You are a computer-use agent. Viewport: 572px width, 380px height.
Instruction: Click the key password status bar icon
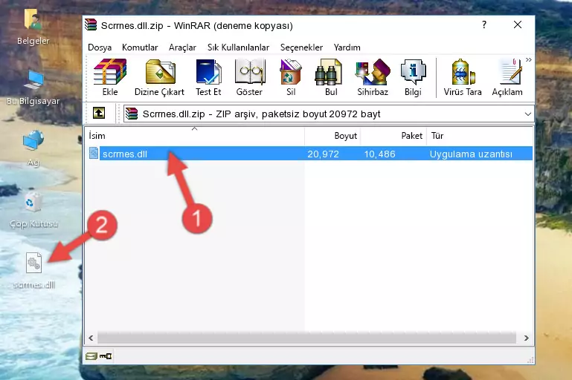coord(106,356)
